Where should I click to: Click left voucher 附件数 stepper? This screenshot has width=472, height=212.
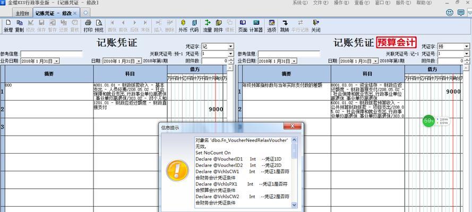point(231,60)
